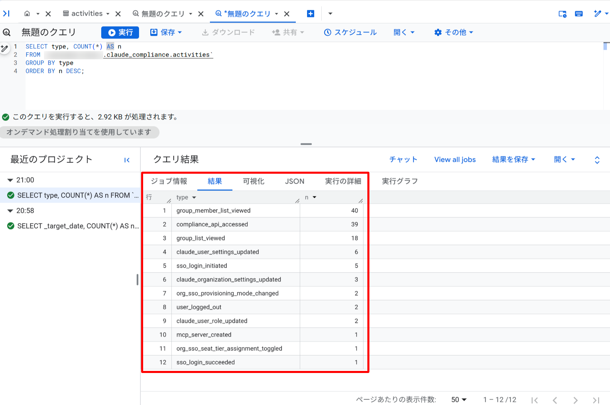Click the SQL generation wand icon in editor
The width and height of the screenshot is (610, 405).
tap(4, 48)
